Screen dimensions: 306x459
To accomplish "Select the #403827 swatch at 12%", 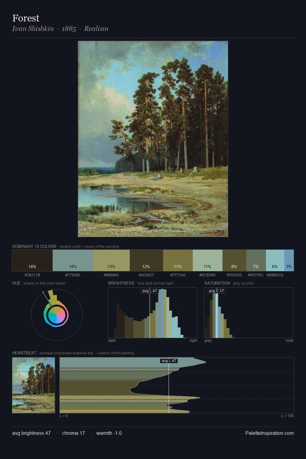I will pos(146,260).
